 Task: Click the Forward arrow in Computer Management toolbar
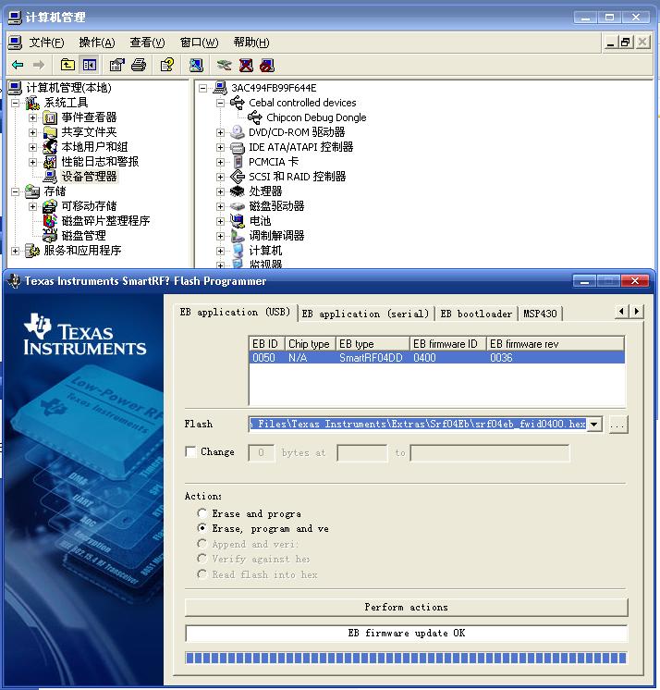[x=39, y=65]
